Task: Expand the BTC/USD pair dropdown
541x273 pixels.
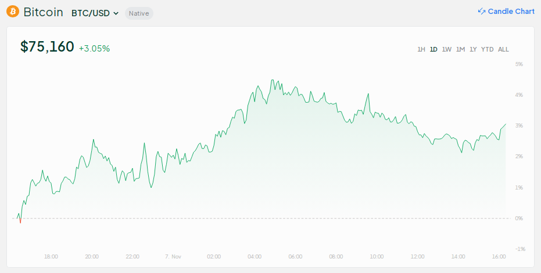Action: click(x=95, y=13)
